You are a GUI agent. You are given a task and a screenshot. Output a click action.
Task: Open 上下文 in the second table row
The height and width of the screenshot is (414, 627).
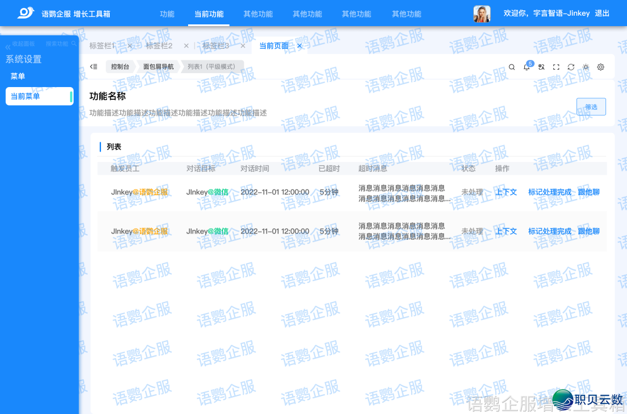click(x=506, y=231)
